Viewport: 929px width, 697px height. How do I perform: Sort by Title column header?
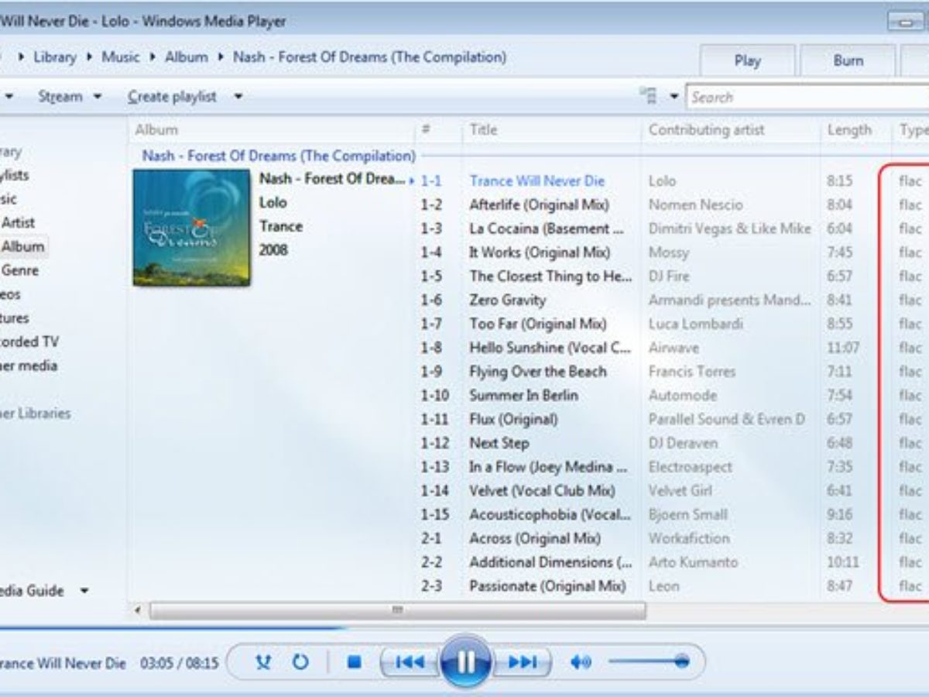pyautogui.click(x=483, y=129)
